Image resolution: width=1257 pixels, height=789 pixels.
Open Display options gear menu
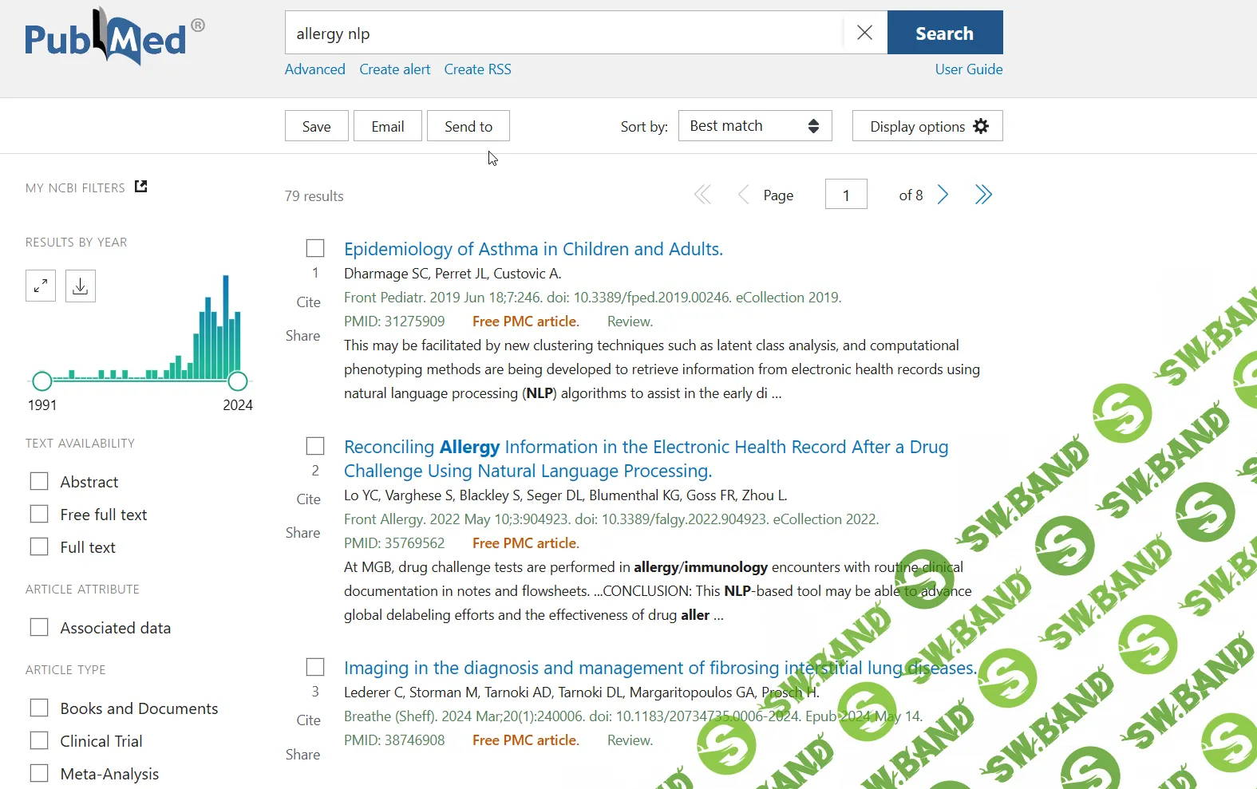click(x=927, y=126)
